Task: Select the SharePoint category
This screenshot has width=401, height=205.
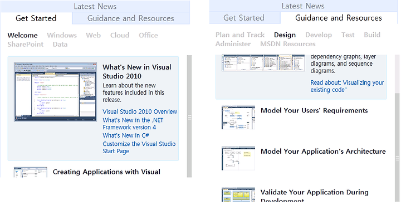Action: click(x=25, y=44)
